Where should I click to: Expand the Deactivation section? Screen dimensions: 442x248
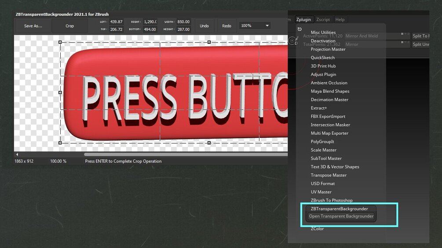(x=323, y=41)
